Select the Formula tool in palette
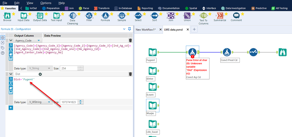This screenshot has width=292, height=137. (105, 16)
